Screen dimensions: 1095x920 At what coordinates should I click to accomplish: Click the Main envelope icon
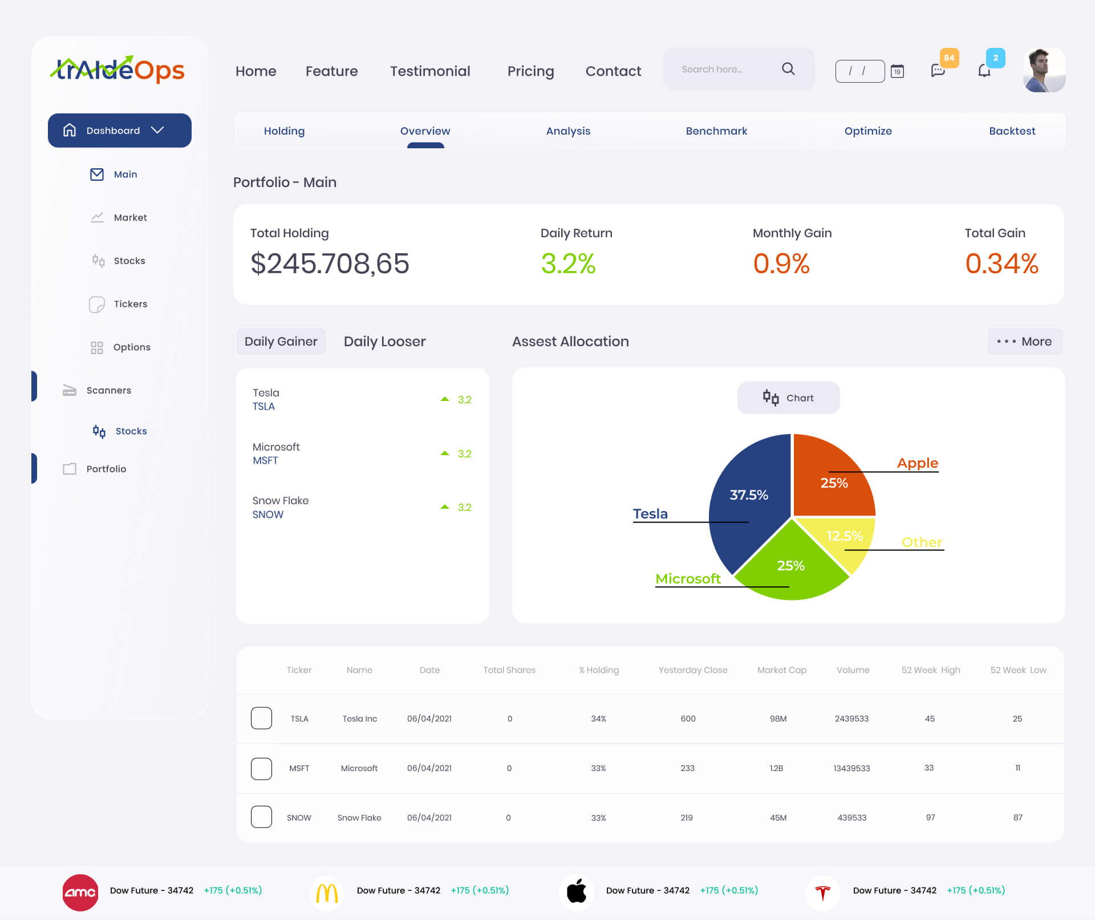(97, 175)
